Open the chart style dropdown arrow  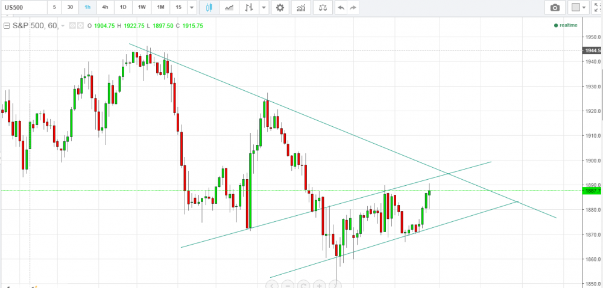click(x=264, y=7)
